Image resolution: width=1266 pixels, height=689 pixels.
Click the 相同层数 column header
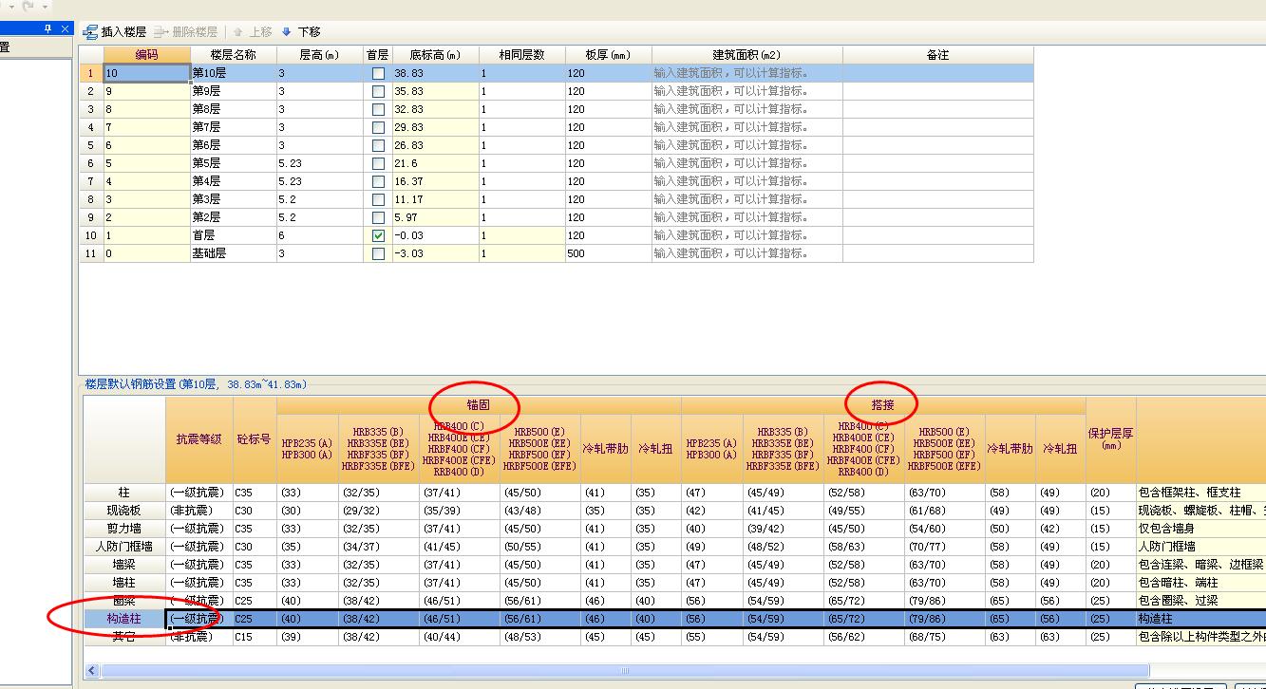(522, 55)
